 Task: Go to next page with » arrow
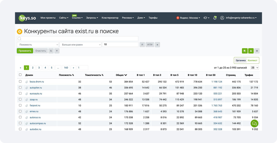(x=73, y=68)
